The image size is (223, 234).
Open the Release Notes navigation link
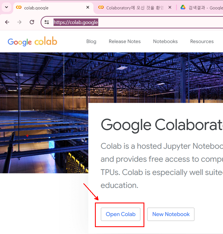pyautogui.click(x=125, y=41)
